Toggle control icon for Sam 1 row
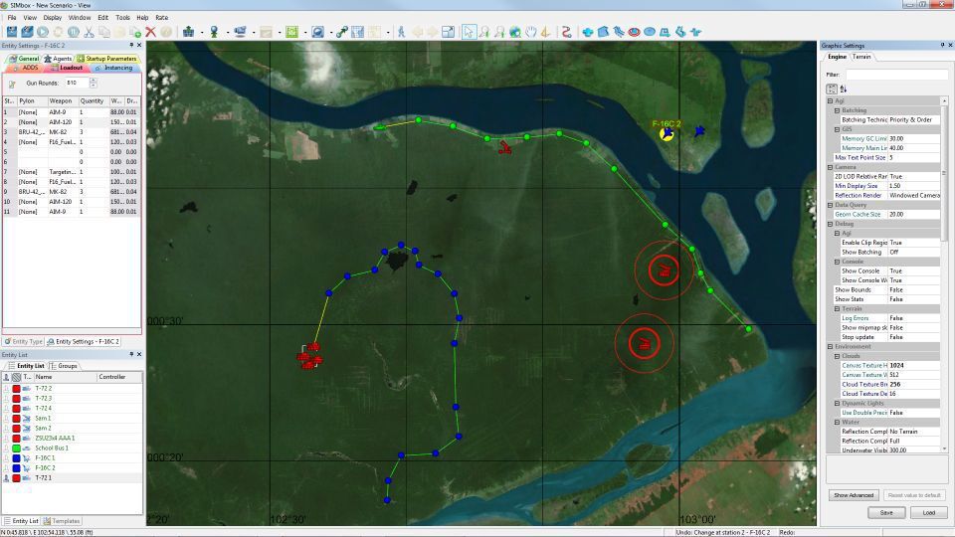This screenshot has height=537, width=955. click(7, 419)
